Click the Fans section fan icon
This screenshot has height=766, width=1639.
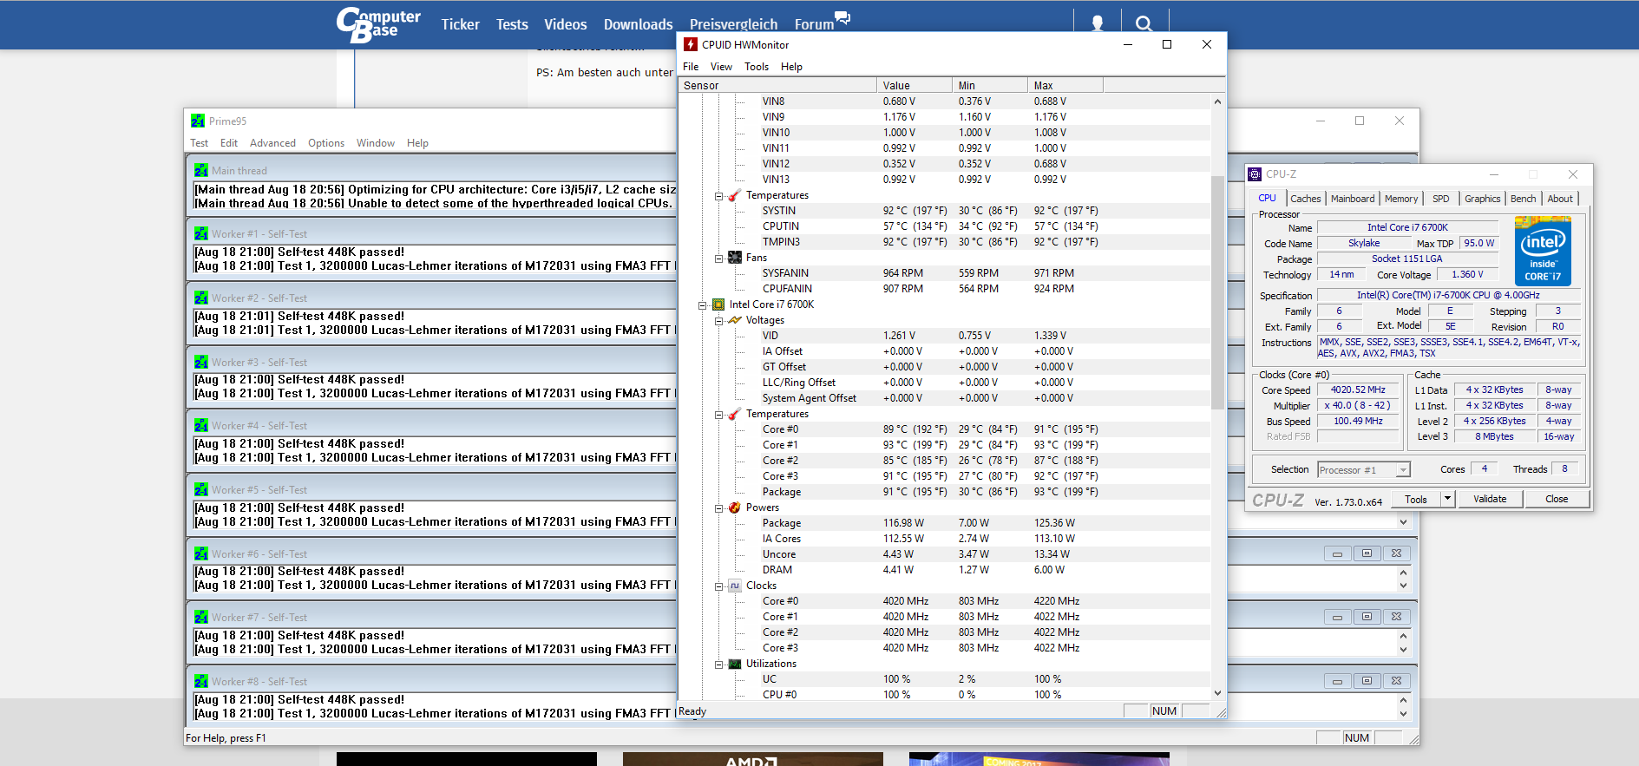[x=735, y=258]
